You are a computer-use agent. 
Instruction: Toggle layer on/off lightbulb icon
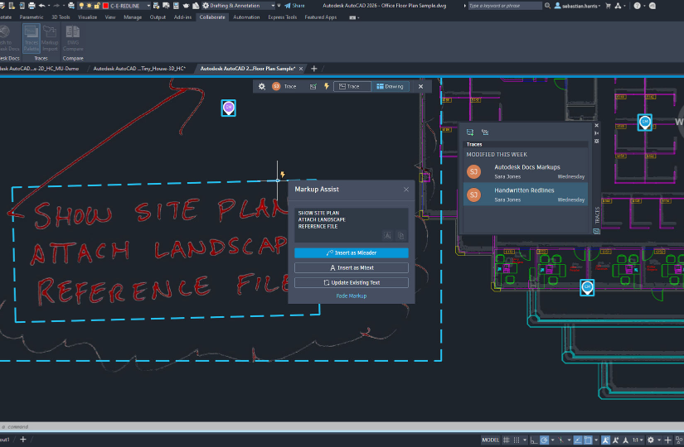point(81,6)
